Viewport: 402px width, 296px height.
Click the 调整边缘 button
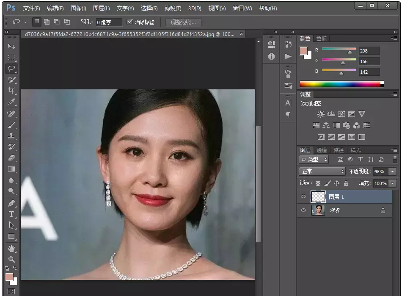pos(183,22)
